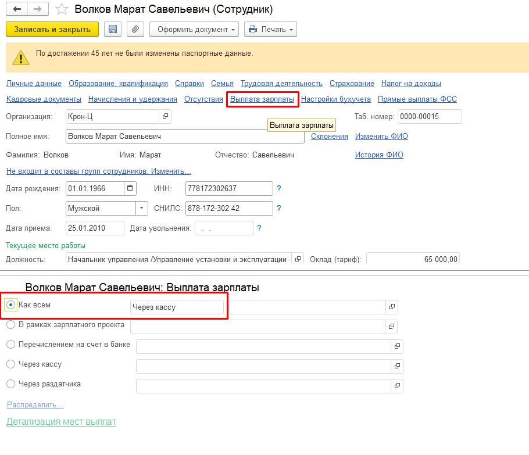529x455 pixels.
Task: Click the Дата увольнения field
Action: pos(224,228)
